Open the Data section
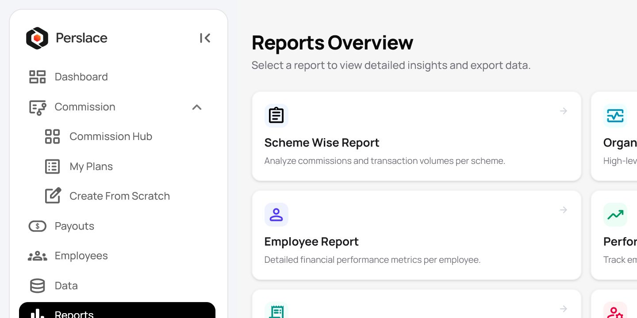The height and width of the screenshot is (318, 637). (x=117, y=286)
